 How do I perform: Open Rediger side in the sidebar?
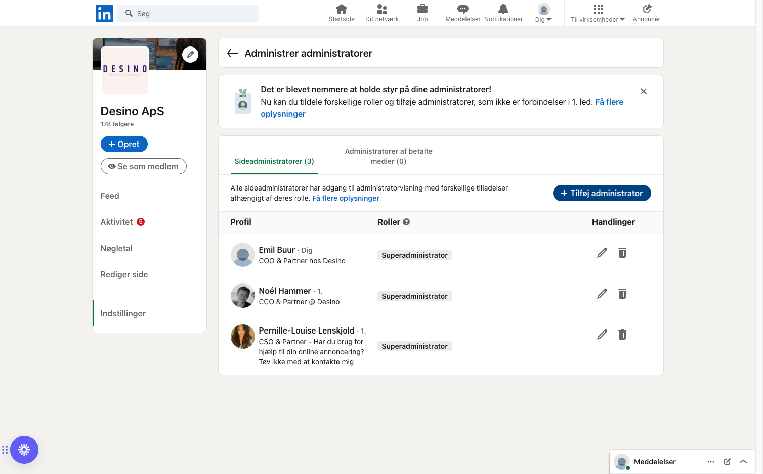[x=124, y=274]
